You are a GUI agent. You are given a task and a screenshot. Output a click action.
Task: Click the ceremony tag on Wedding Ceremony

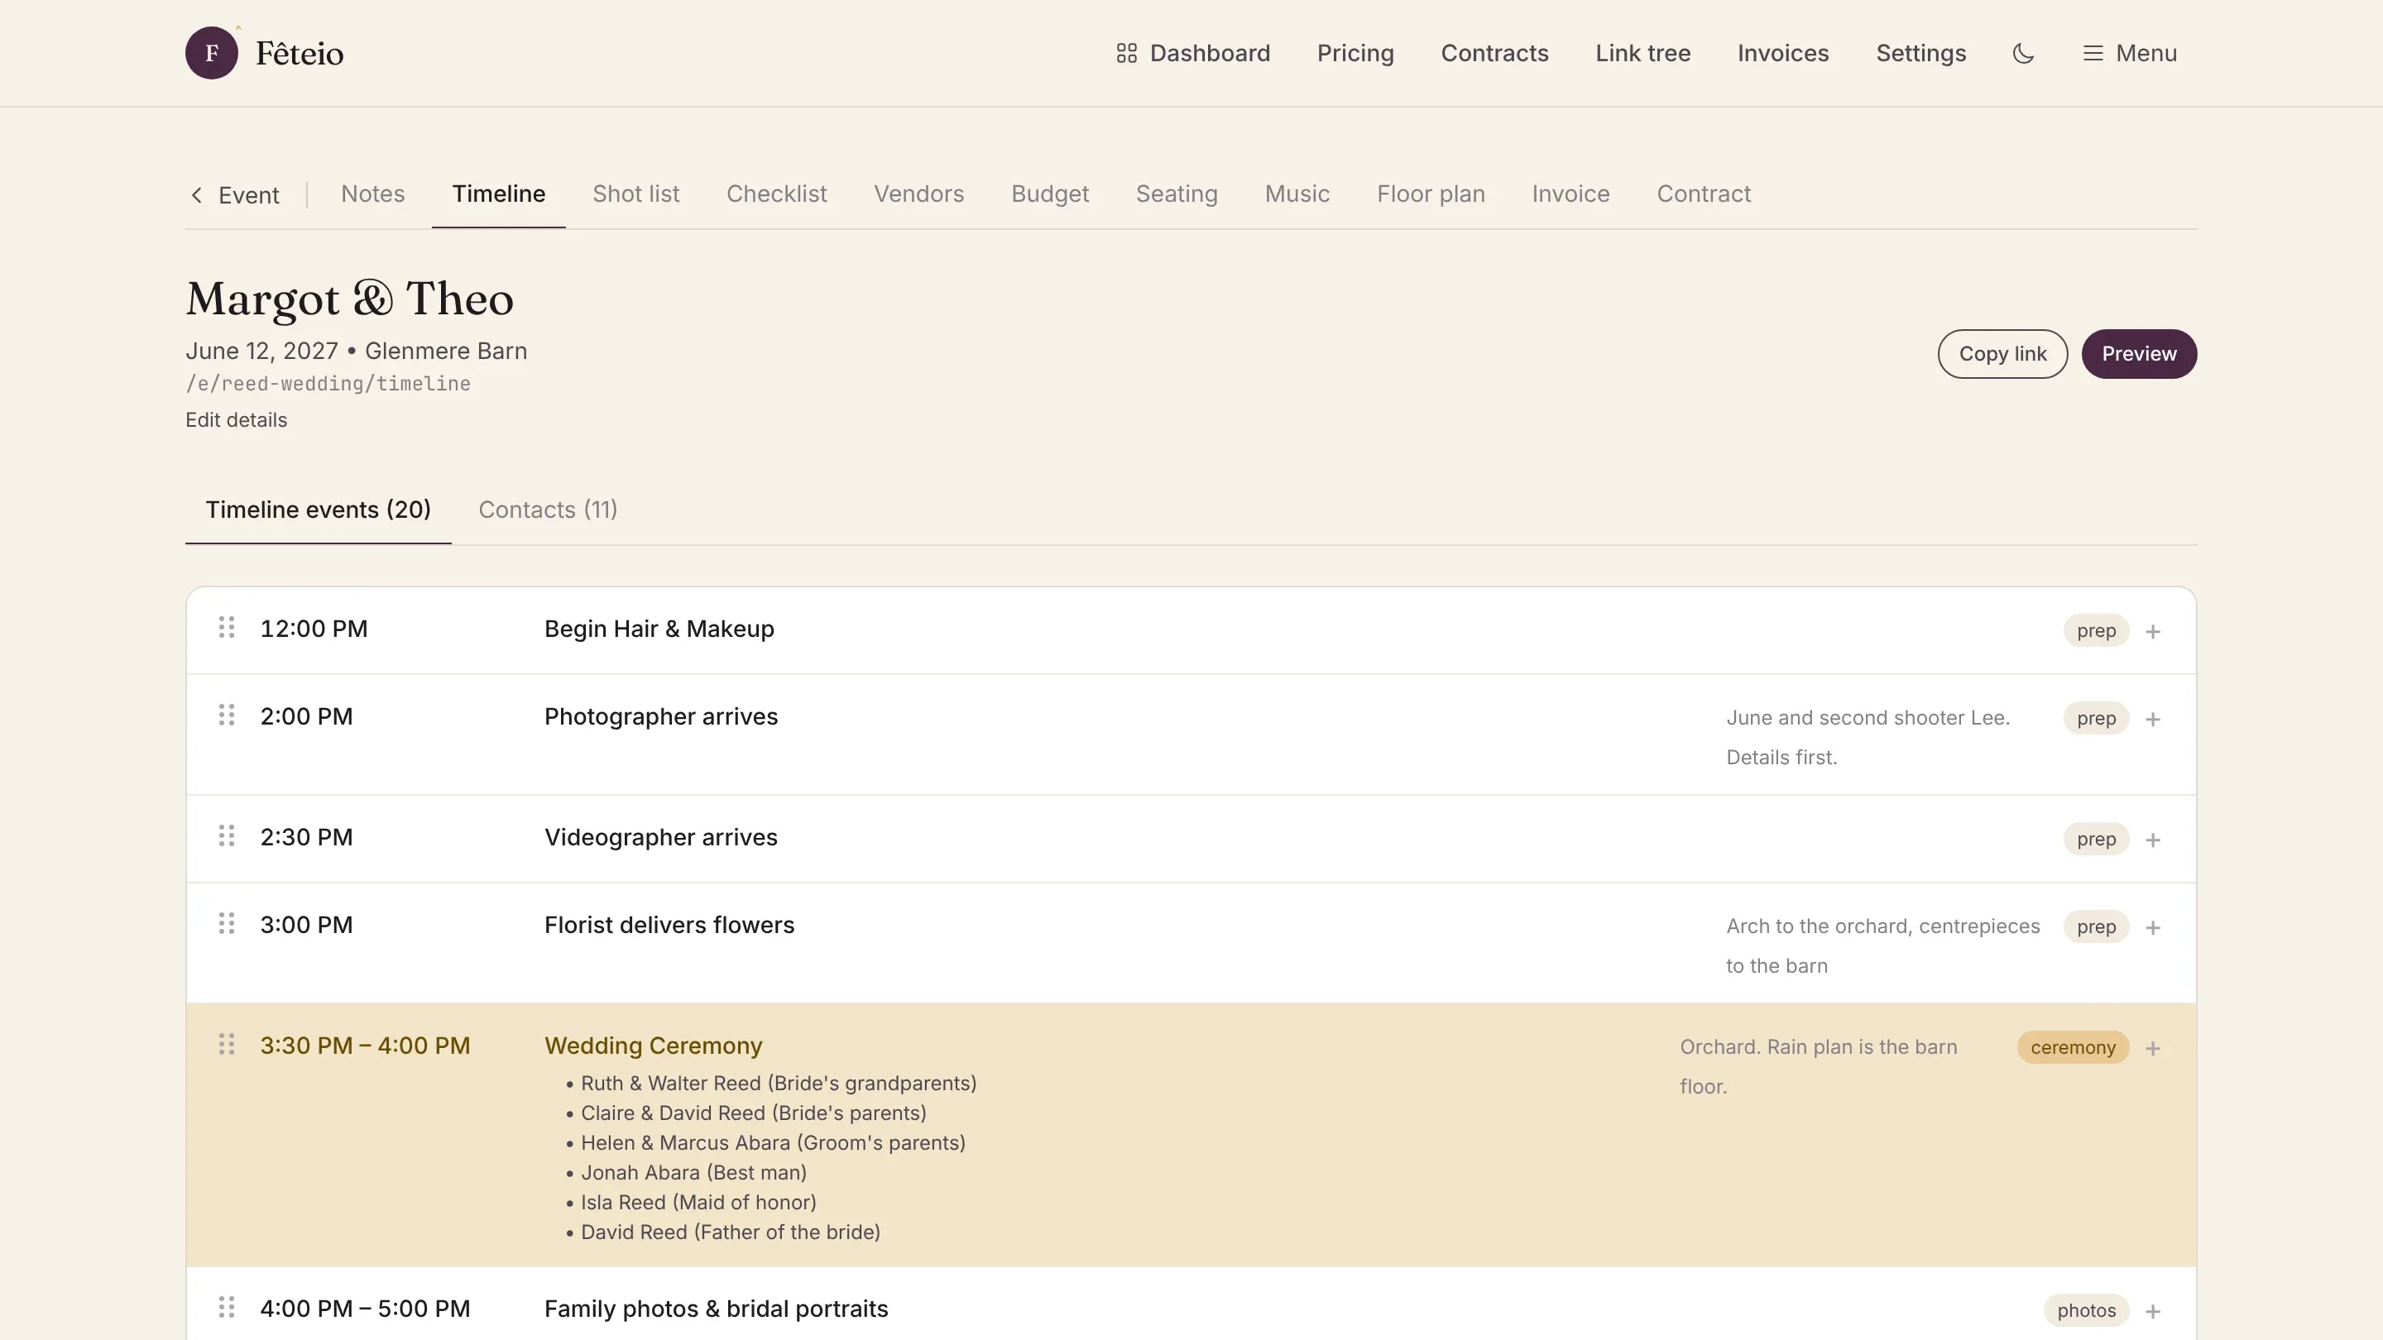click(x=2072, y=1047)
